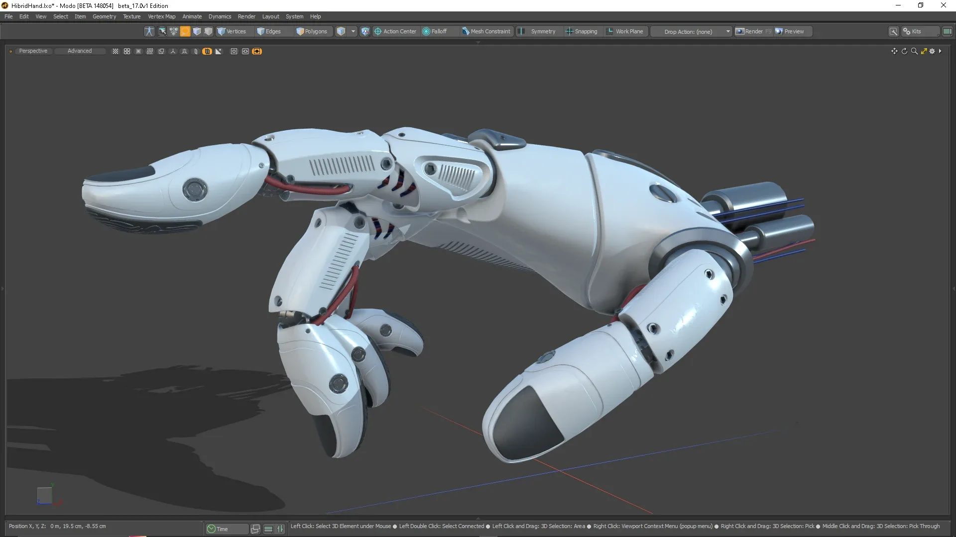Open viewport settings gear icon

pyautogui.click(x=932, y=51)
